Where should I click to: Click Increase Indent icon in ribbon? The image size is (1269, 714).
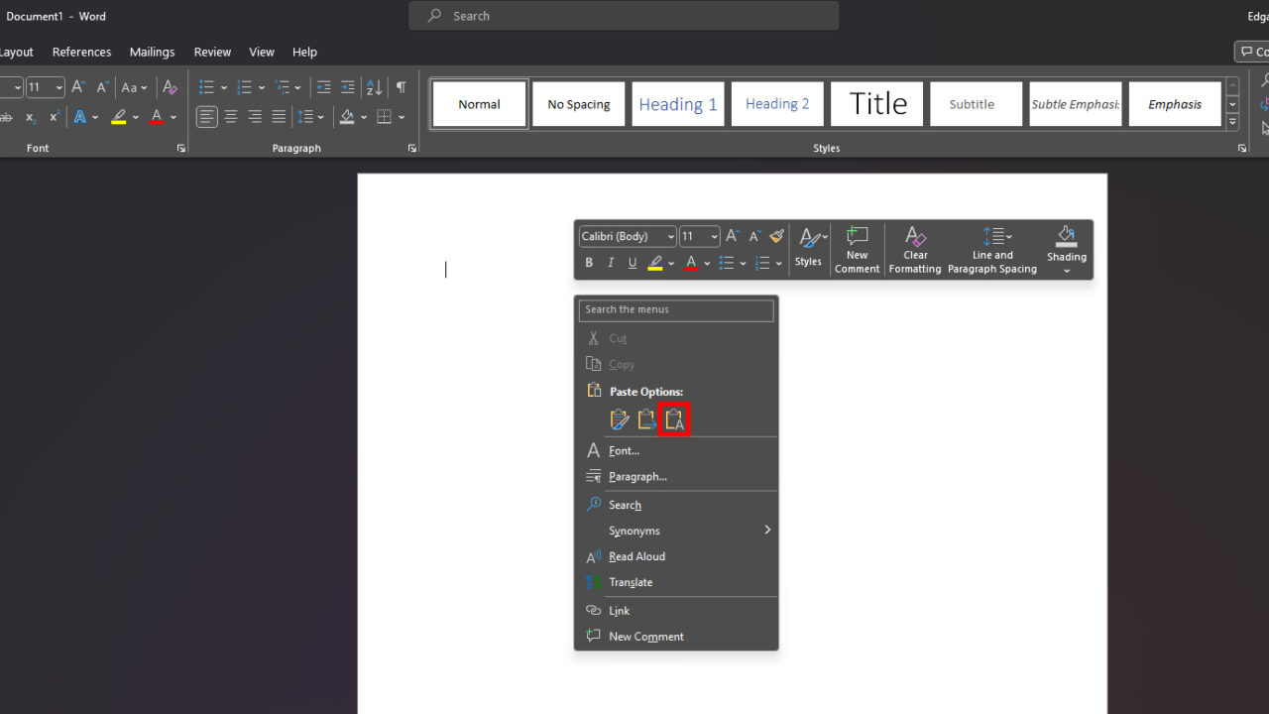[347, 87]
